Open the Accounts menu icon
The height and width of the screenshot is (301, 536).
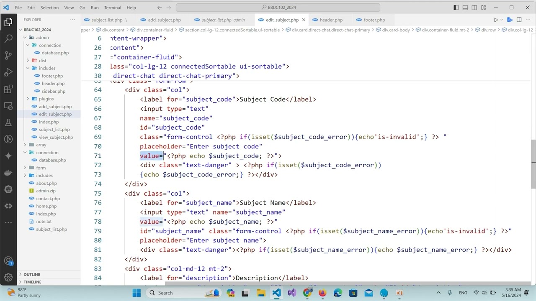(8, 261)
